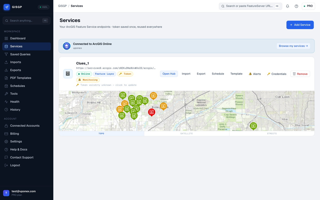Click the Services database icon in sidebar
320x200 pixels.
[6, 46]
